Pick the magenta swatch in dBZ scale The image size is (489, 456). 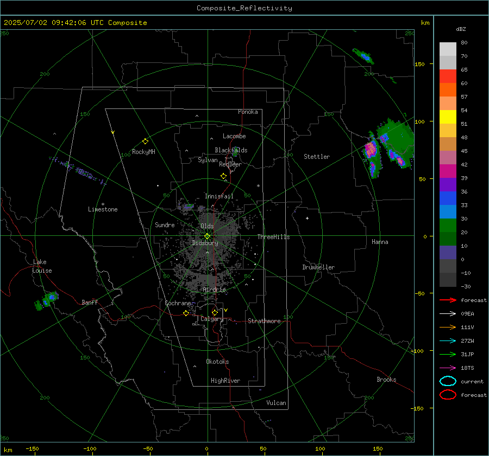point(448,171)
